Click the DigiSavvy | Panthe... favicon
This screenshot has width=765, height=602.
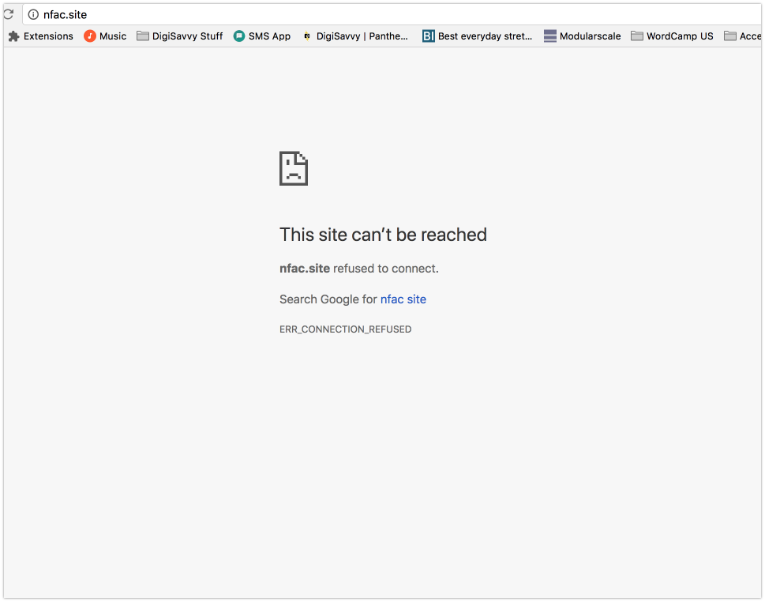pos(306,36)
